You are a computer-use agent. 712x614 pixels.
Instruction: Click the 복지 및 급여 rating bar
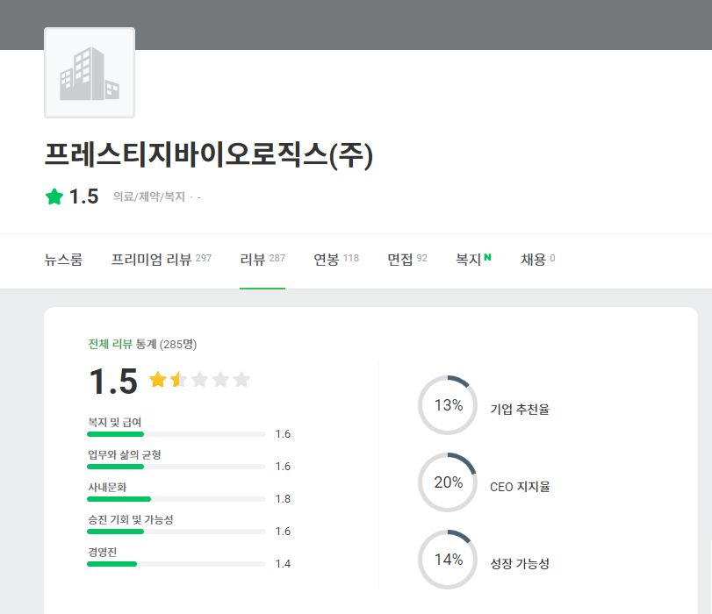[x=176, y=434]
